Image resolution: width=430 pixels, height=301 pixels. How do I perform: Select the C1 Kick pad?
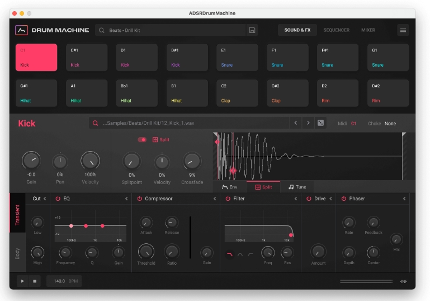coord(36,57)
